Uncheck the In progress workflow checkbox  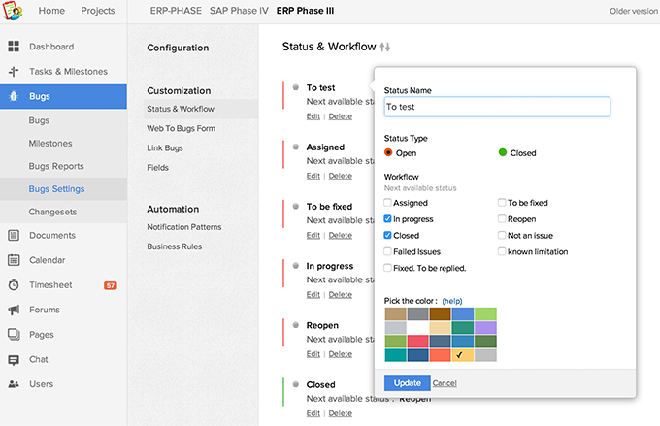[388, 219]
